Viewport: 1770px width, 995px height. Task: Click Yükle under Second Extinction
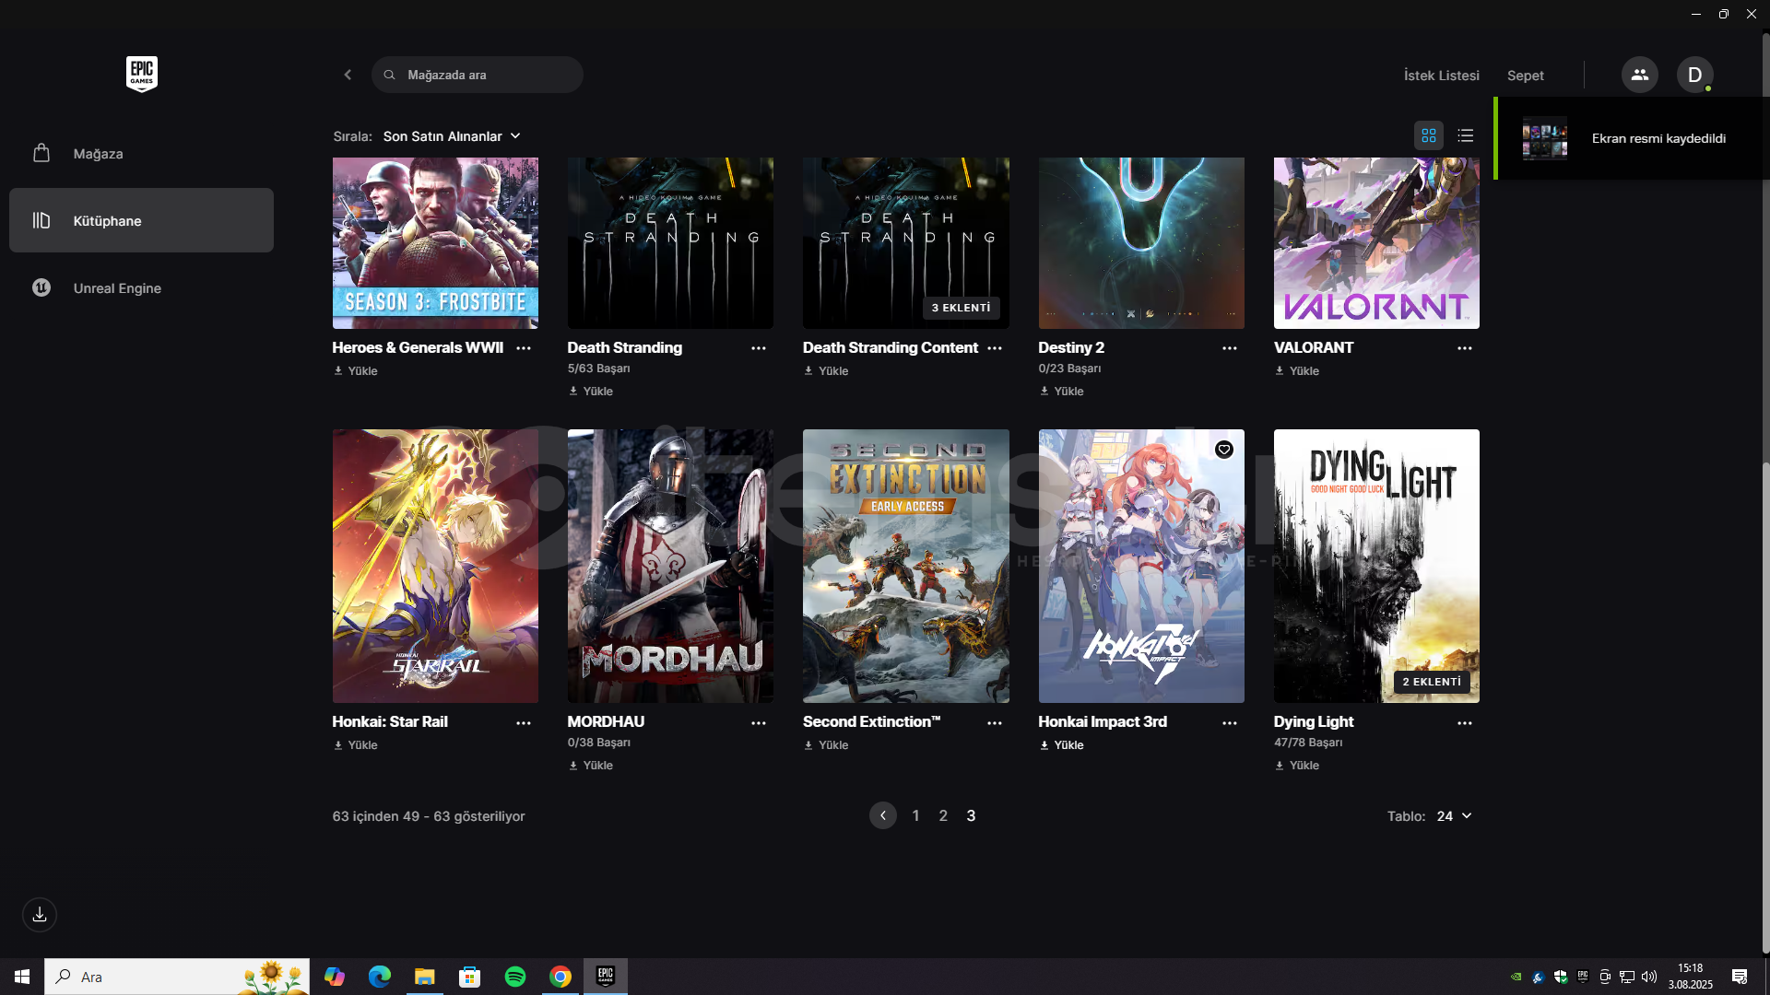click(x=826, y=745)
